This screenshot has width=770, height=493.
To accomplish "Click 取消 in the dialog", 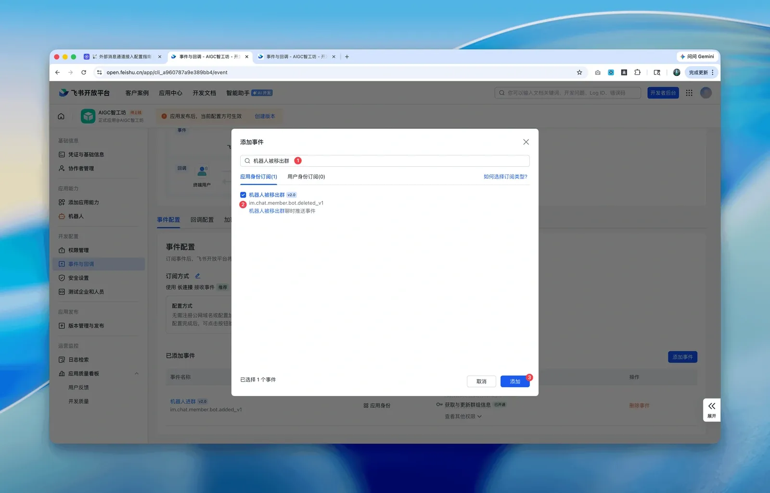I will pyautogui.click(x=481, y=382).
